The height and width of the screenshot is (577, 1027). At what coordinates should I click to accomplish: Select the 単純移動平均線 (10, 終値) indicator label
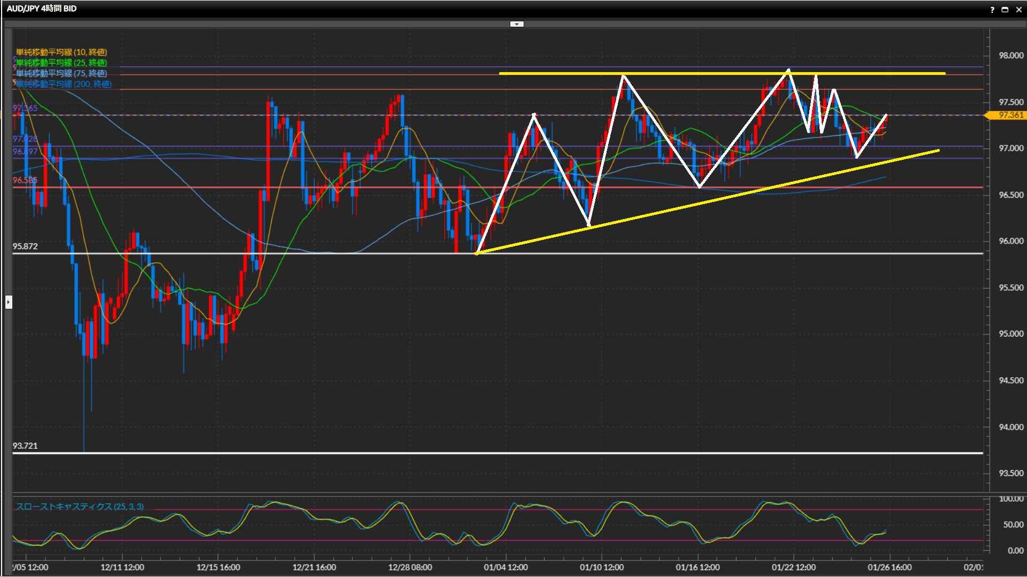point(62,52)
